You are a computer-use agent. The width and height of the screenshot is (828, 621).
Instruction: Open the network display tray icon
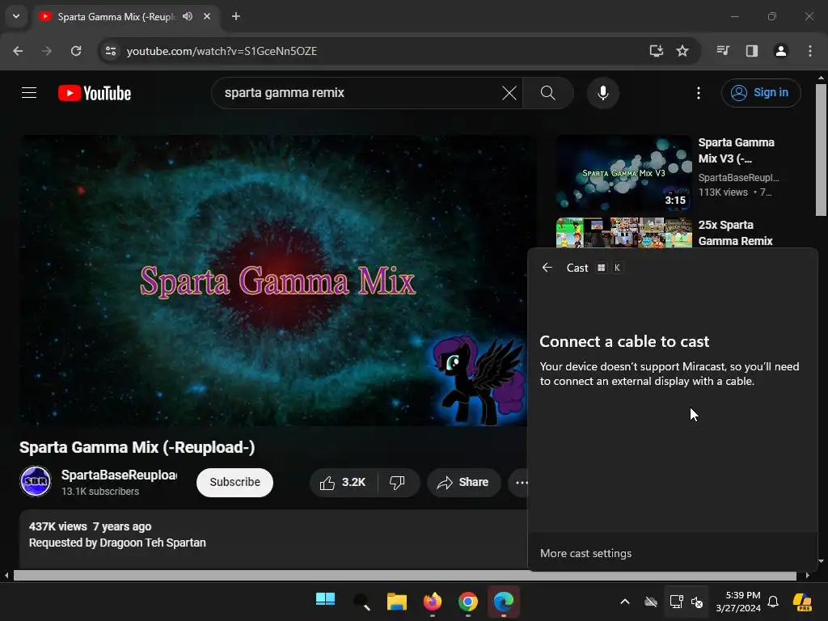tap(677, 602)
